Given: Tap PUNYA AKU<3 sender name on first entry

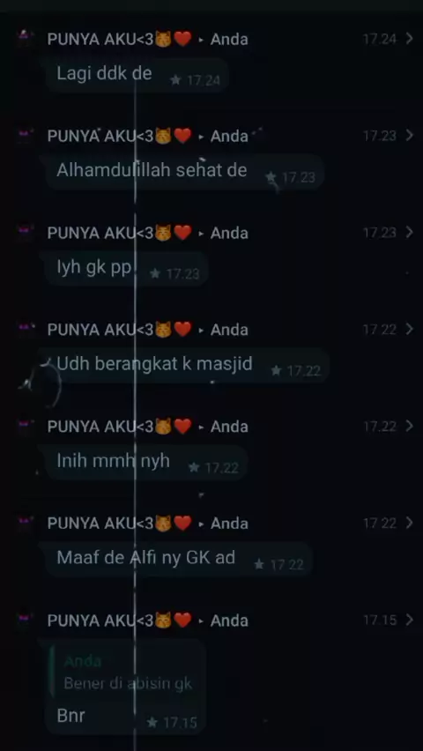Looking at the screenshot, I should (x=119, y=40).
